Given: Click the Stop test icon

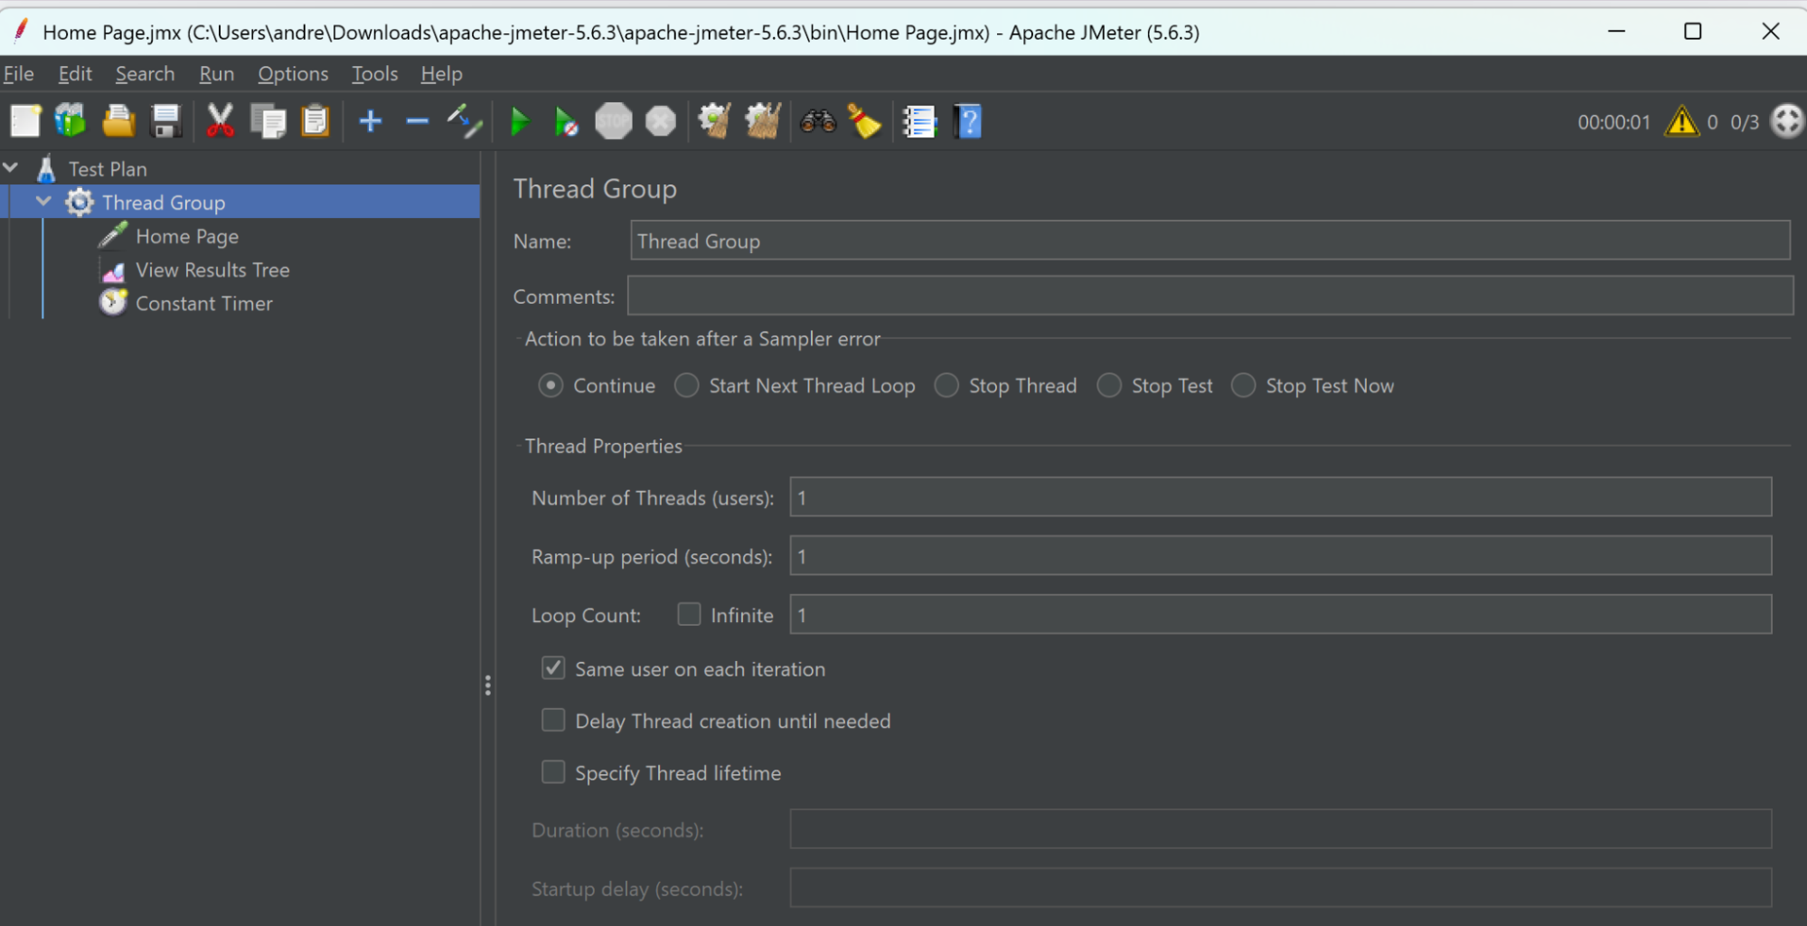Looking at the screenshot, I should pyautogui.click(x=614, y=121).
